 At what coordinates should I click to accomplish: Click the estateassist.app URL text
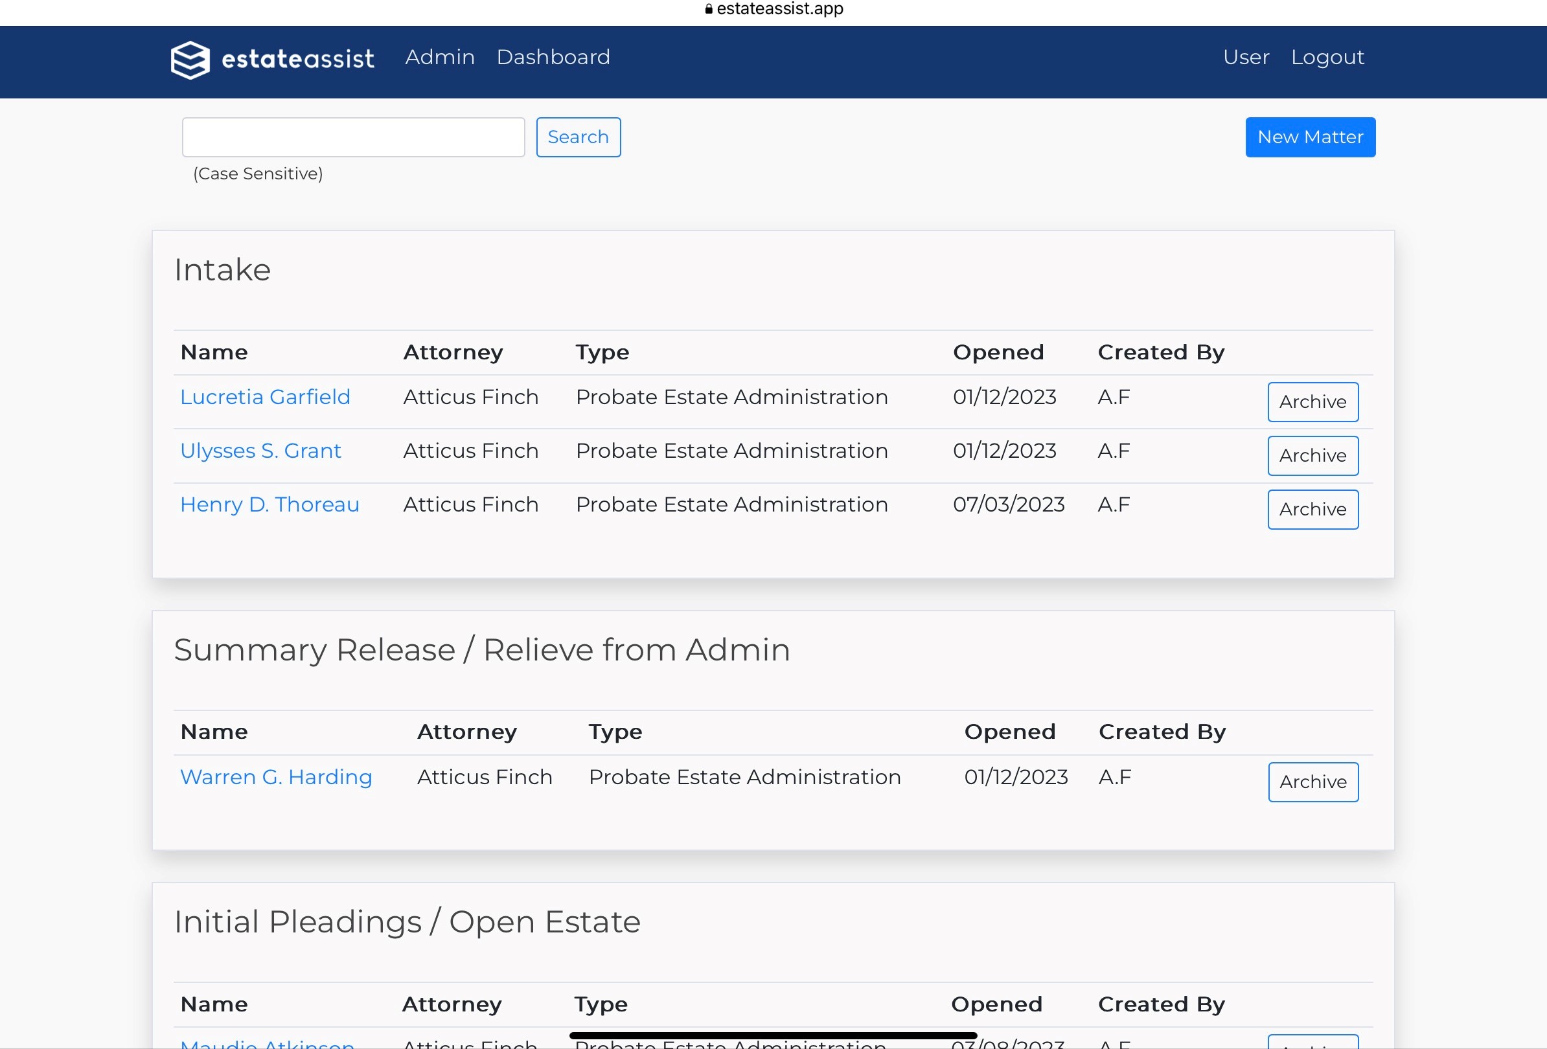(779, 8)
